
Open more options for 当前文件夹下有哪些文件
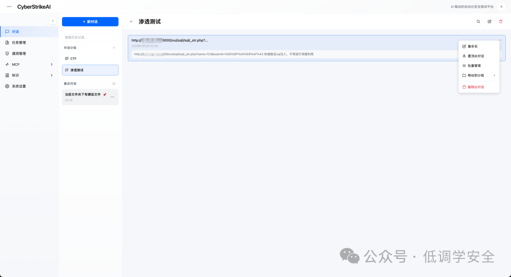tap(113, 97)
